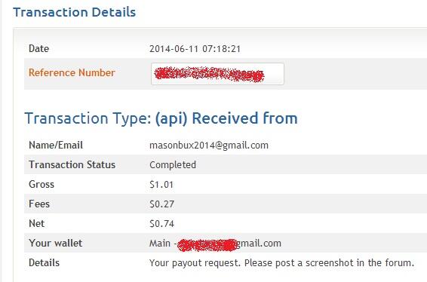Click the Your wallet row label
Image resolution: width=427 pixels, height=282 pixels.
pyautogui.click(x=56, y=243)
